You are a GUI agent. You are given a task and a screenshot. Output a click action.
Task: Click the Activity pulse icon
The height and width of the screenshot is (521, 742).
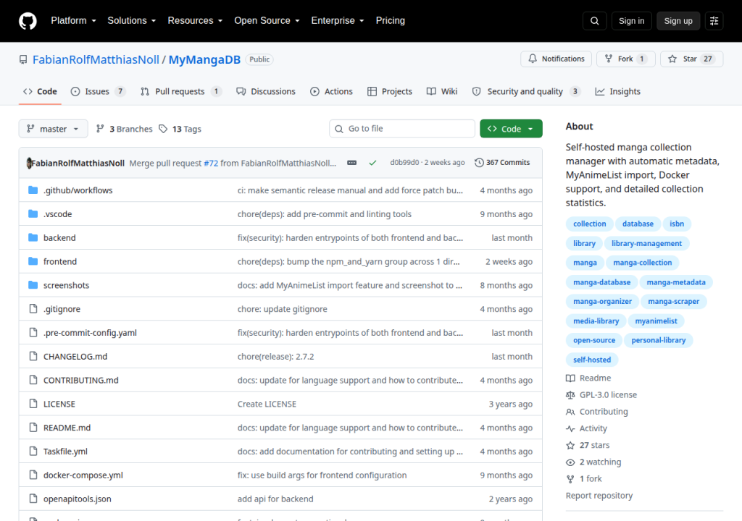pos(570,428)
